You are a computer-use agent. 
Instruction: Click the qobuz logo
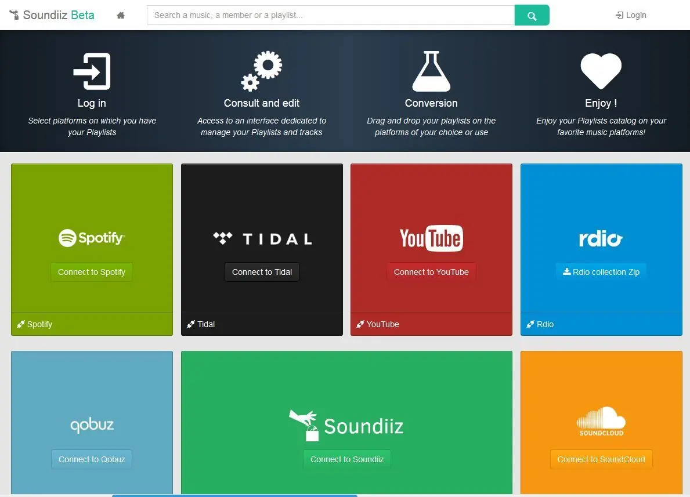[x=92, y=425]
